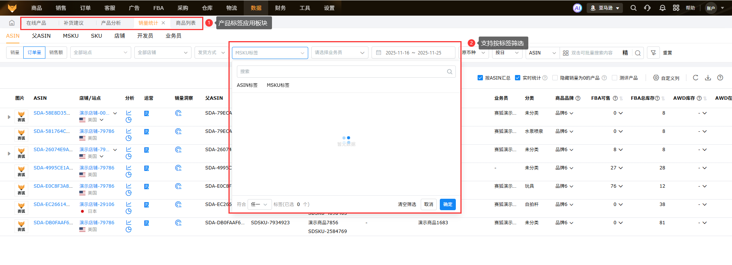This screenshot has width=732, height=265.
Task: Click the notification bell icon
Action: pyautogui.click(x=662, y=8)
